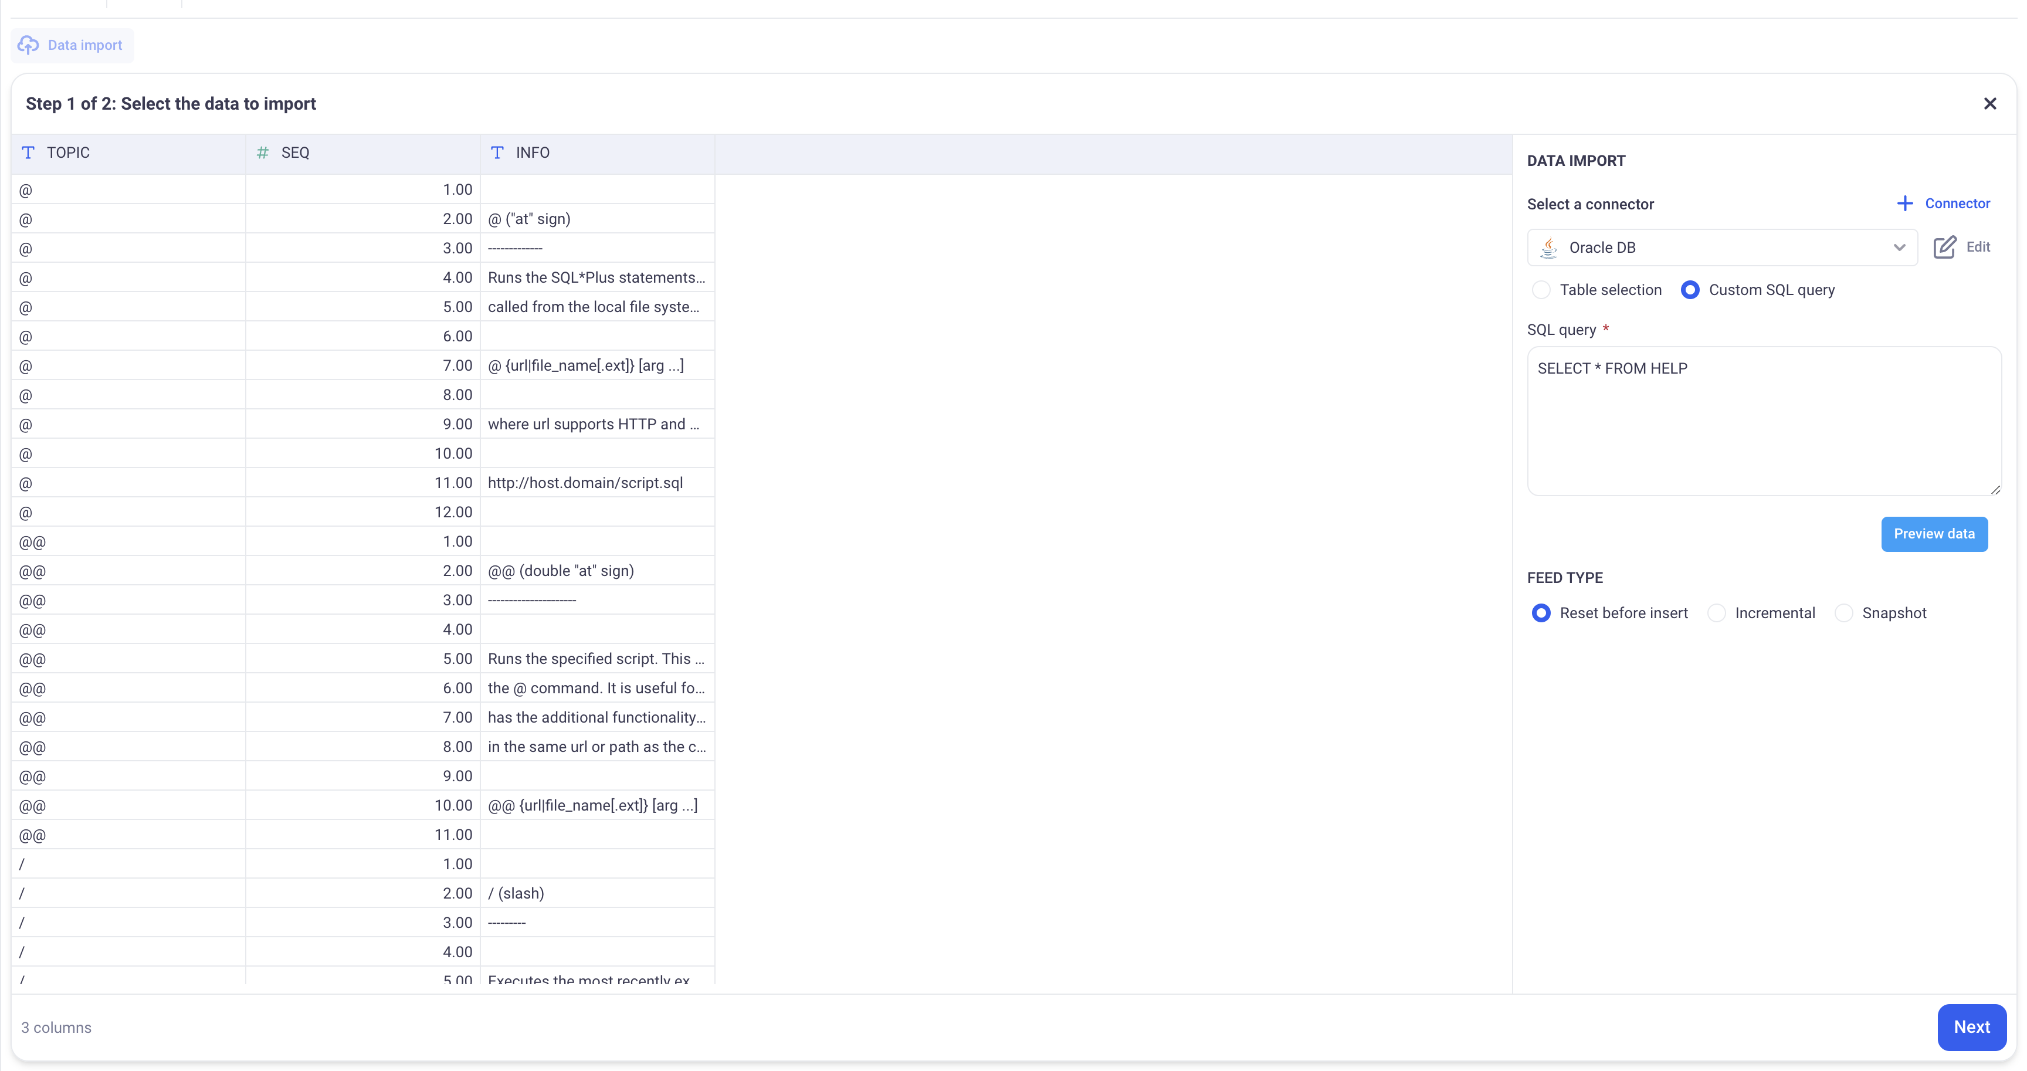The width and height of the screenshot is (2027, 1071).
Task: Choose Snapshot feed type
Action: click(1843, 613)
